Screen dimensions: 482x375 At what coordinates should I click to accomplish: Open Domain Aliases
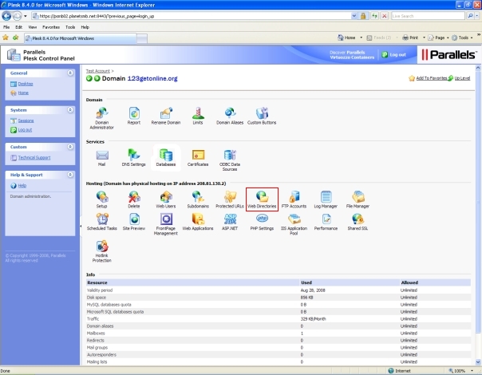pos(230,116)
